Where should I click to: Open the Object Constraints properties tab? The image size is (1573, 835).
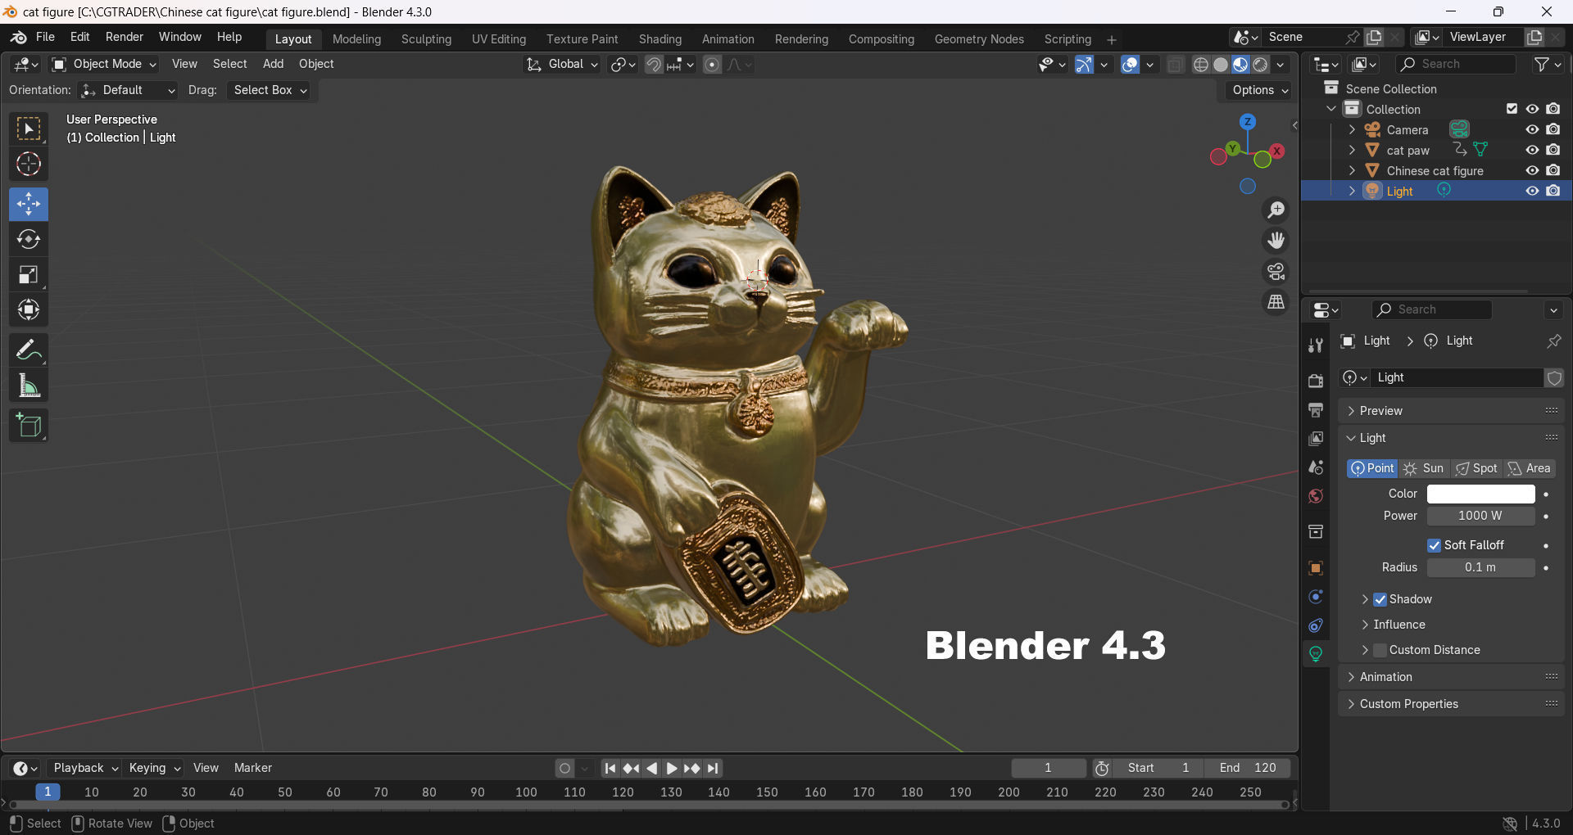pyautogui.click(x=1316, y=625)
